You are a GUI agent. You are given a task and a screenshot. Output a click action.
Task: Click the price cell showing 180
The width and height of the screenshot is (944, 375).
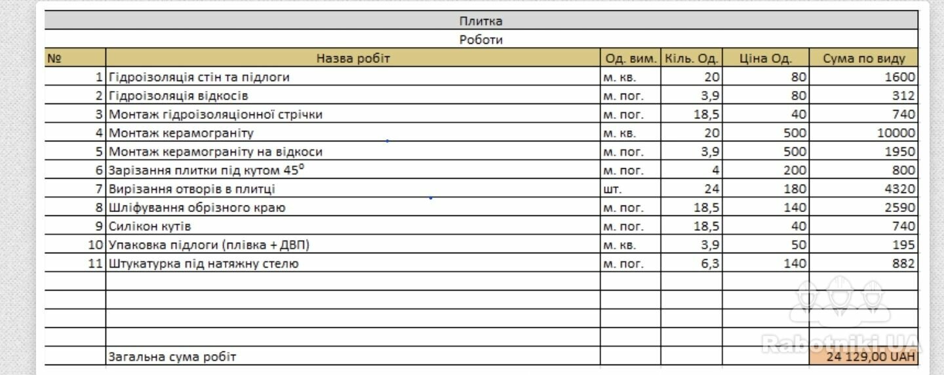(x=766, y=189)
